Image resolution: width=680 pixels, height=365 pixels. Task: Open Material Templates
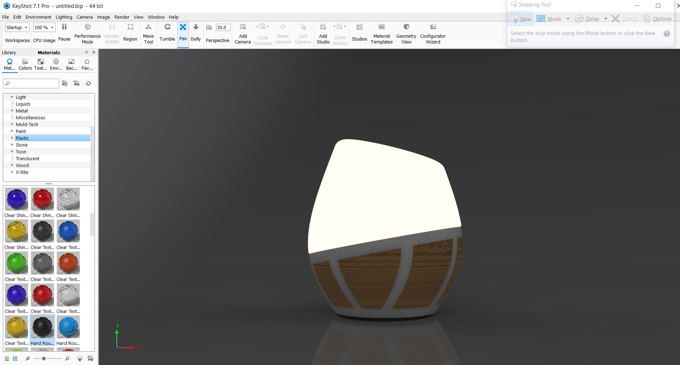click(381, 33)
